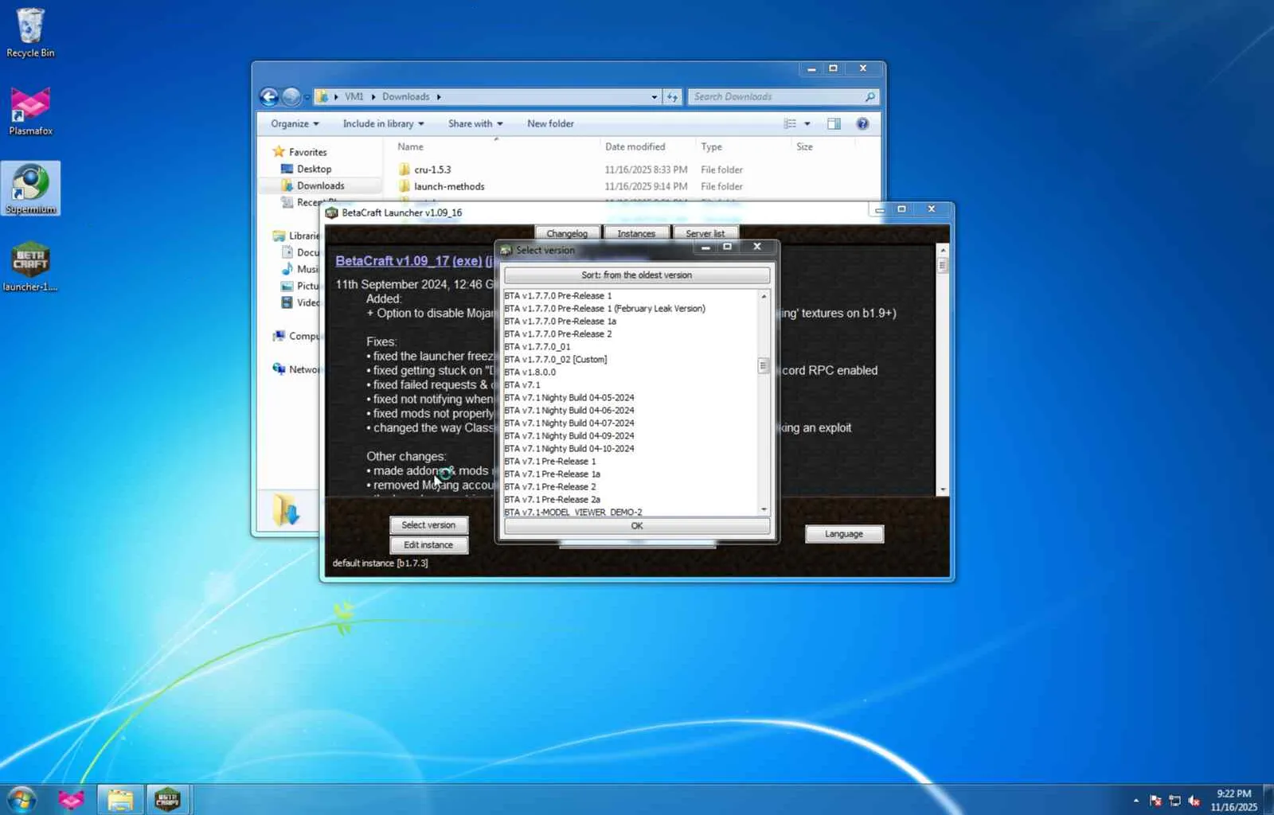
Task: Launch Plasmafox from the taskbar
Action: (x=71, y=799)
